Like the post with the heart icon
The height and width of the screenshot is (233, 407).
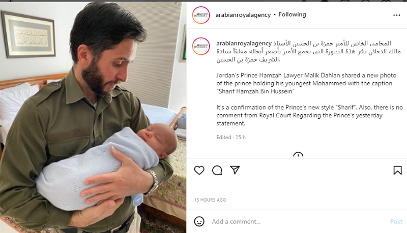[199, 171]
